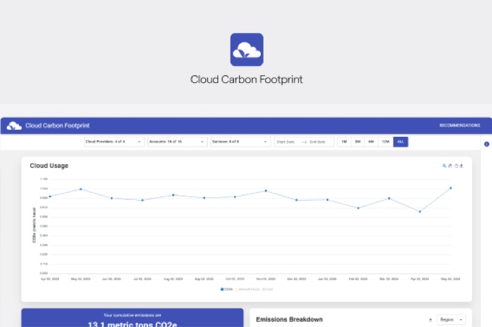This screenshot has height=327, width=492.
Task: Open the RECOMMENDATIONS page link
Action: pos(460,126)
